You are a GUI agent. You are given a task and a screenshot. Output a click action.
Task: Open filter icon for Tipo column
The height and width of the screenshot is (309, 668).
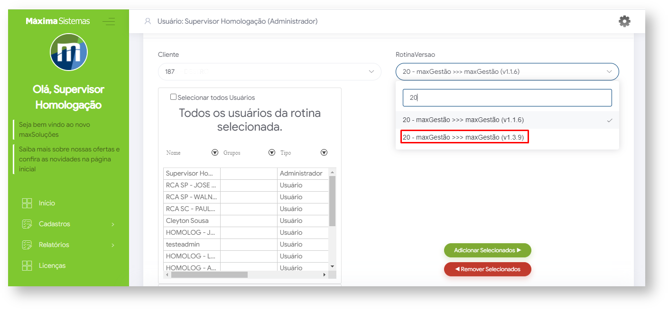point(324,152)
